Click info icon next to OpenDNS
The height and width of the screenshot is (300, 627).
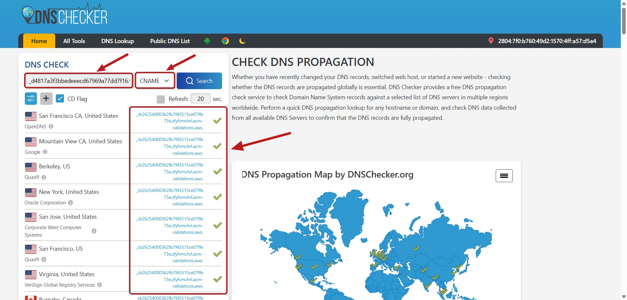tap(51, 126)
